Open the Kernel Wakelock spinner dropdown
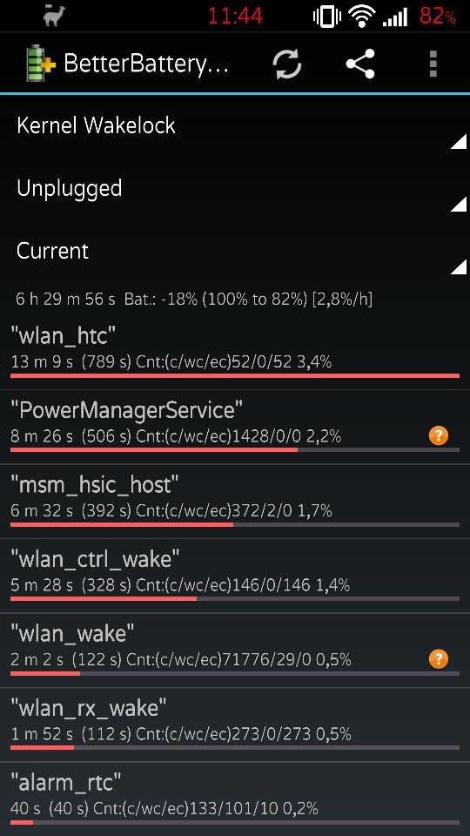 [235, 125]
